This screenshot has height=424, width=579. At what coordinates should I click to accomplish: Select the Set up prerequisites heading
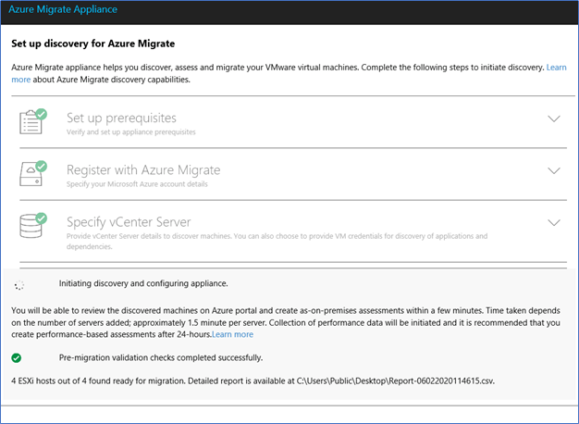[121, 118]
